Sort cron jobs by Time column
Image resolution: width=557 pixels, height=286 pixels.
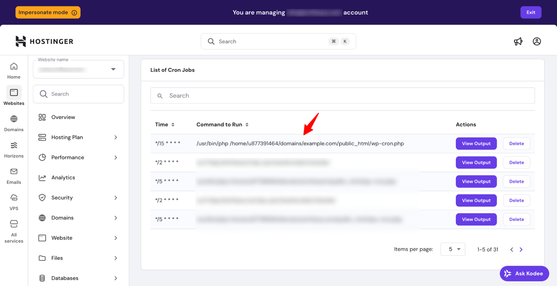(173, 125)
